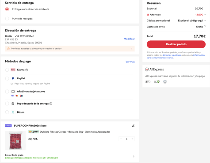Expand the promo code field chevron
The image size is (210, 163).
[205, 20]
